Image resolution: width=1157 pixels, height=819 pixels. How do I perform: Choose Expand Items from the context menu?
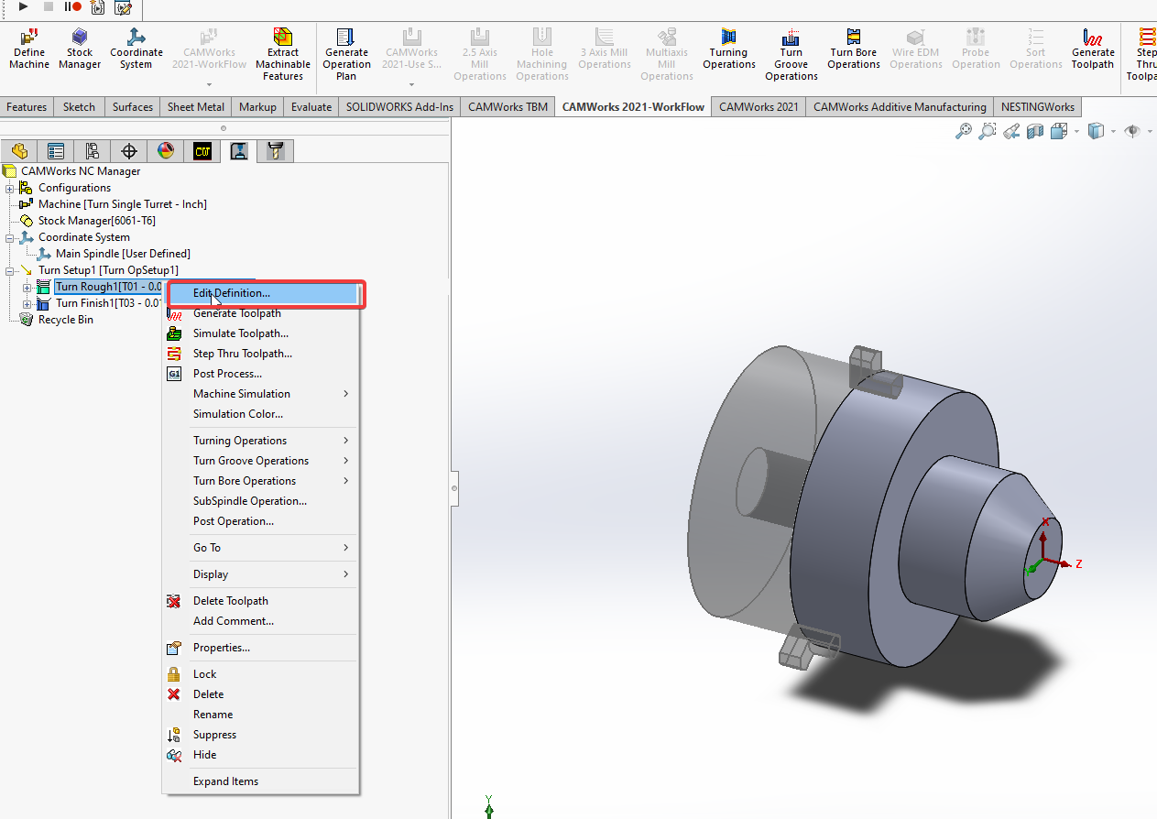[260, 781]
